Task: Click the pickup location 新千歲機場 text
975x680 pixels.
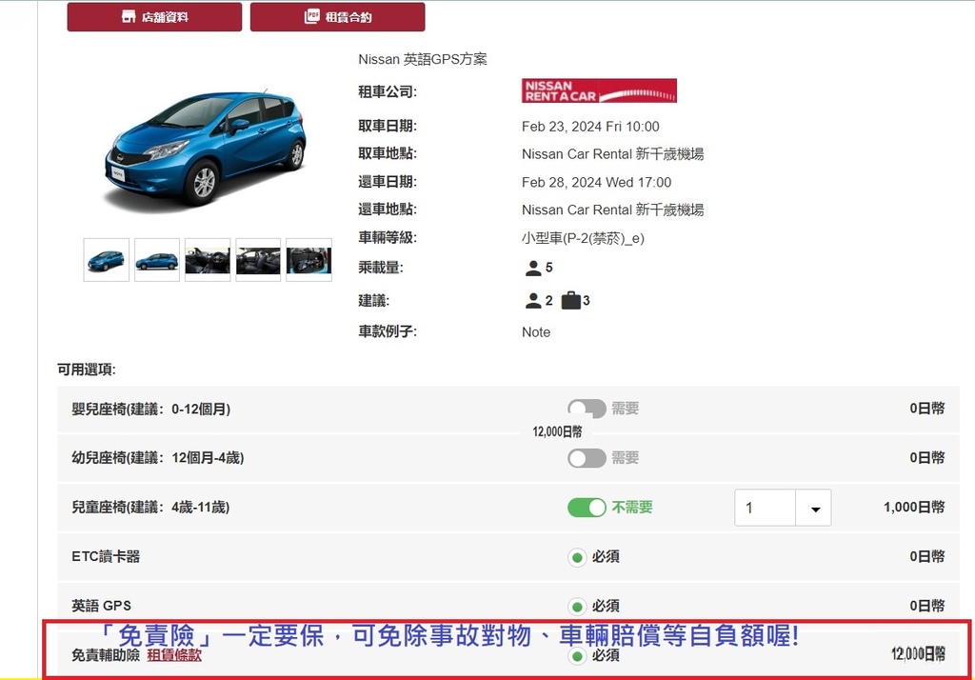Action: click(x=612, y=154)
